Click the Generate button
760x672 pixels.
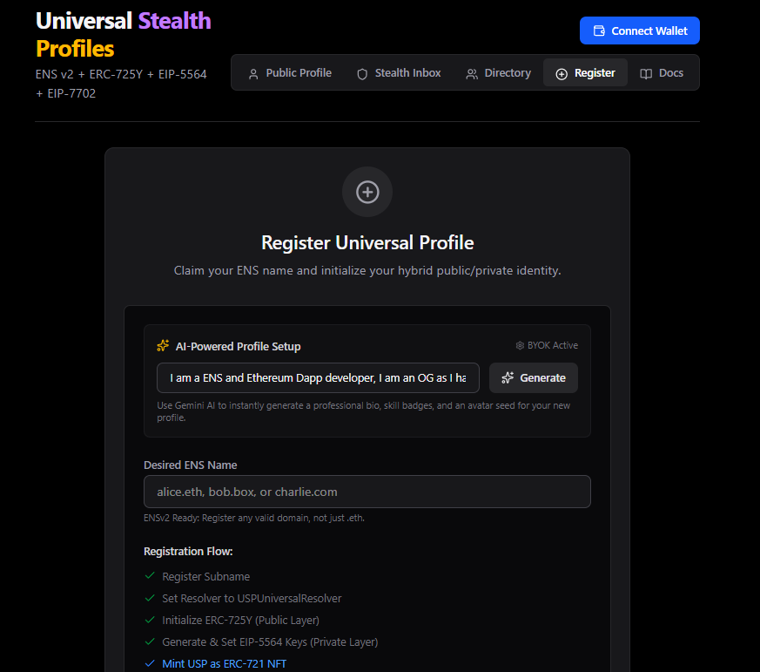[533, 378]
